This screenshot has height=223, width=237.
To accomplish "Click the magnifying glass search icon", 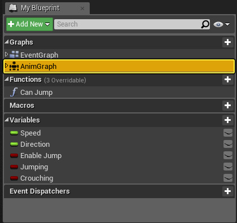I will [x=205, y=24].
